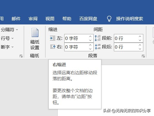Screen dimensions: 154x116
Task: Click the spacing after paragraph icon
Action: tap(98, 47)
